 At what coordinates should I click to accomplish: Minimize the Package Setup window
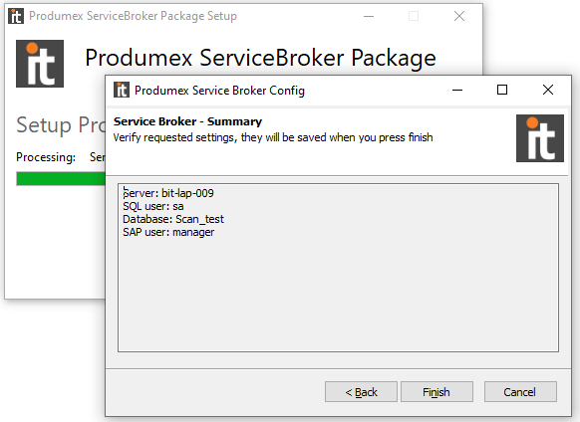pyautogui.click(x=369, y=16)
